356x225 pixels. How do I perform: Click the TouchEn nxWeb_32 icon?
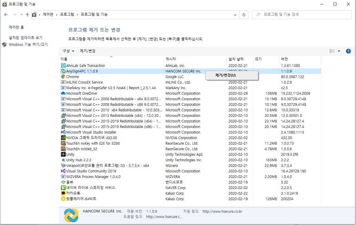[x=63, y=149]
